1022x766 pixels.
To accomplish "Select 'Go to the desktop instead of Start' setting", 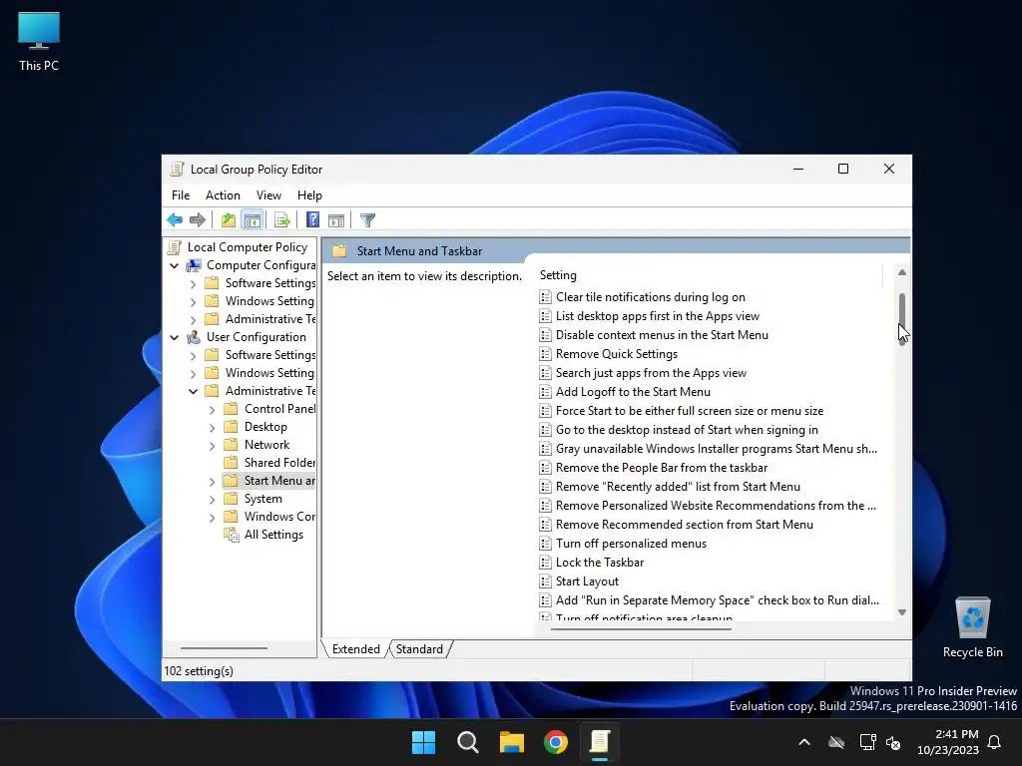I will (687, 430).
